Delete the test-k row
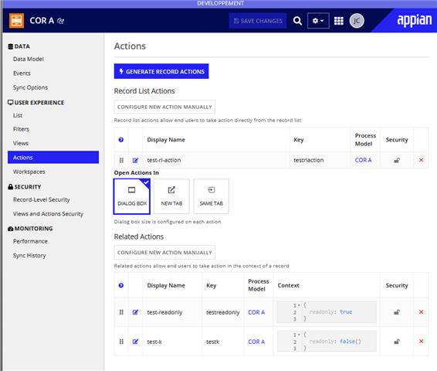The height and width of the screenshot is (371, 437). coord(421,341)
